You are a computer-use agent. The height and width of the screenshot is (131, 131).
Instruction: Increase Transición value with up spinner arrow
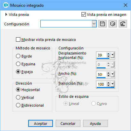109,83
